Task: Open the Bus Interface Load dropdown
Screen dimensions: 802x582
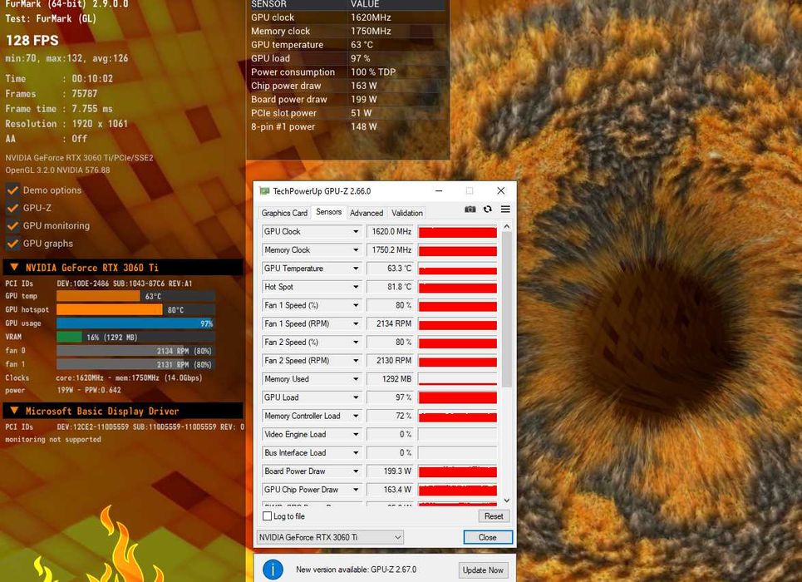Action: (x=356, y=452)
